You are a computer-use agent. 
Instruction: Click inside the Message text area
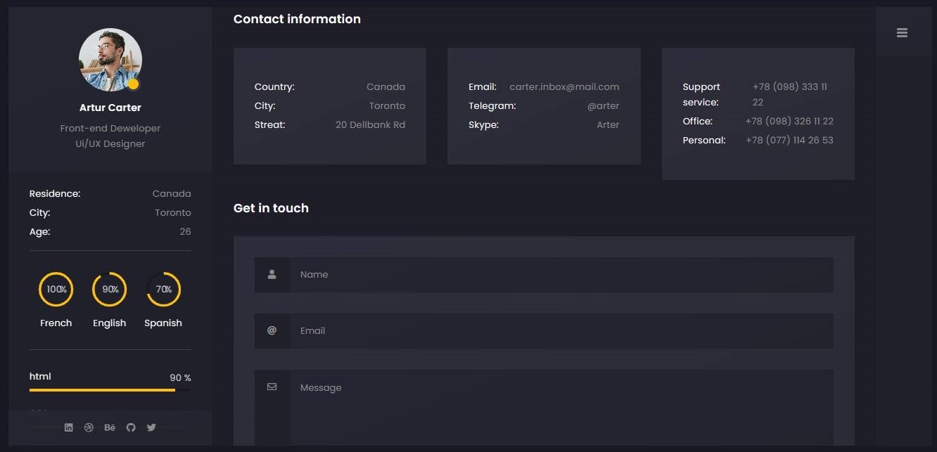[x=561, y=408]
